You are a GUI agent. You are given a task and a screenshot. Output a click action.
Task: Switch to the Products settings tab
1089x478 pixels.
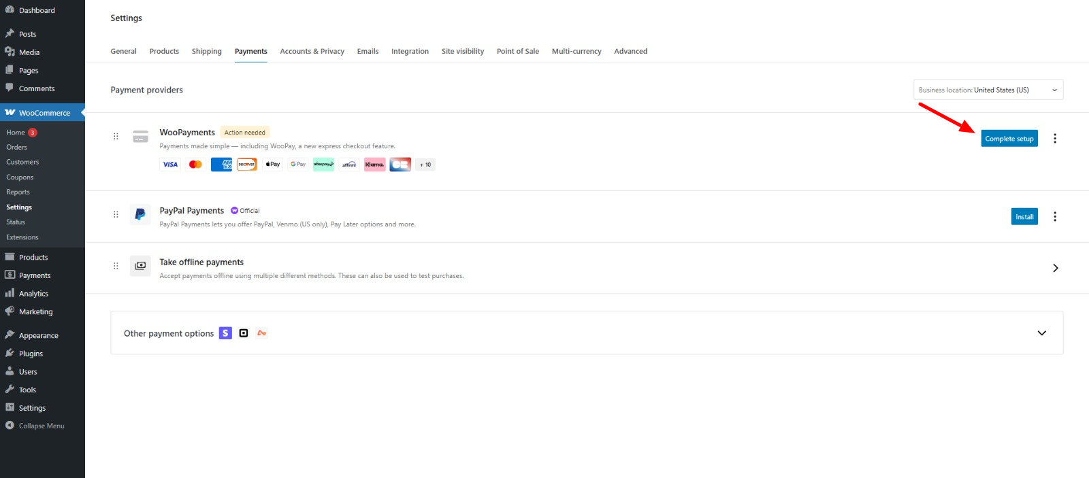click(x=164, y=51)
